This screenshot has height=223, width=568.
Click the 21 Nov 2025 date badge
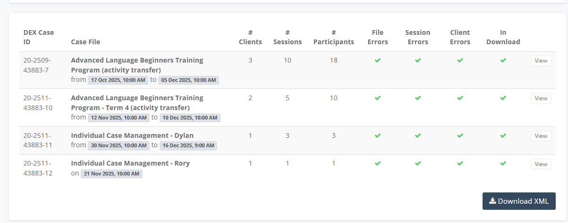(111, 174)
